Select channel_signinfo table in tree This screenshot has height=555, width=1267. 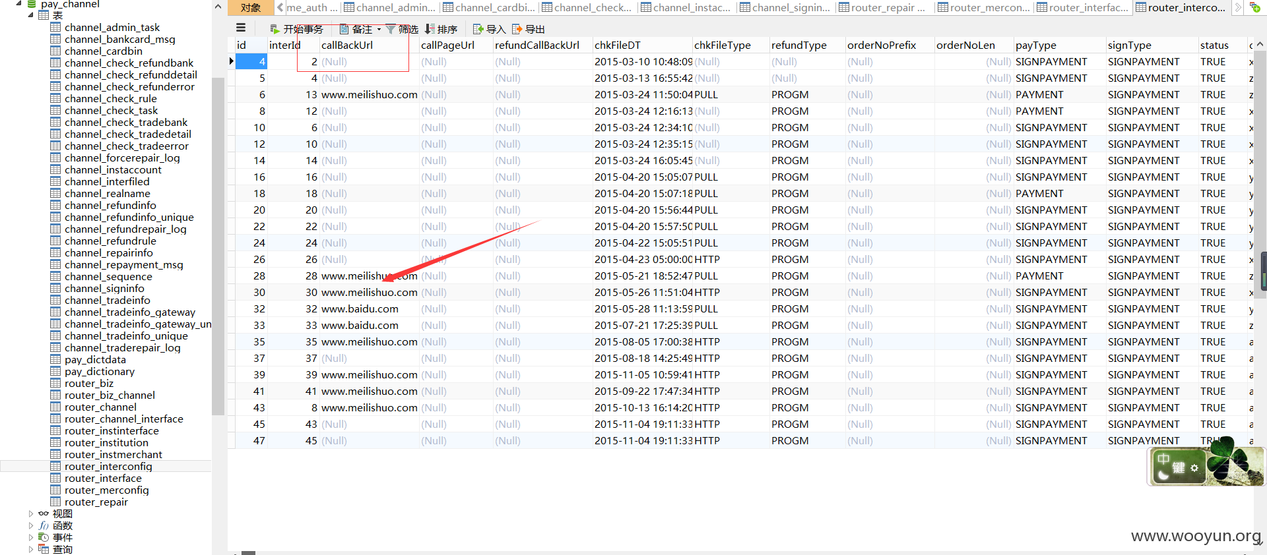click(x=104, y=288)
